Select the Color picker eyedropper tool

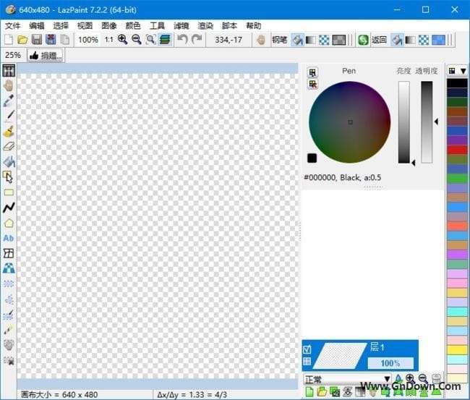tap(9, 101)
